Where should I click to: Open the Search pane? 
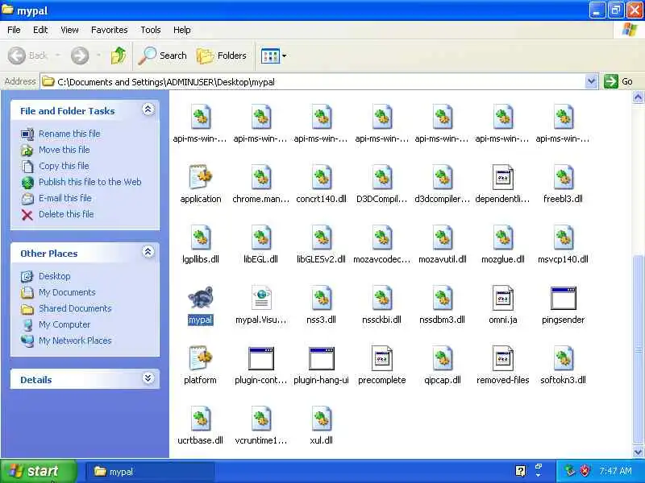click(163, 56)
